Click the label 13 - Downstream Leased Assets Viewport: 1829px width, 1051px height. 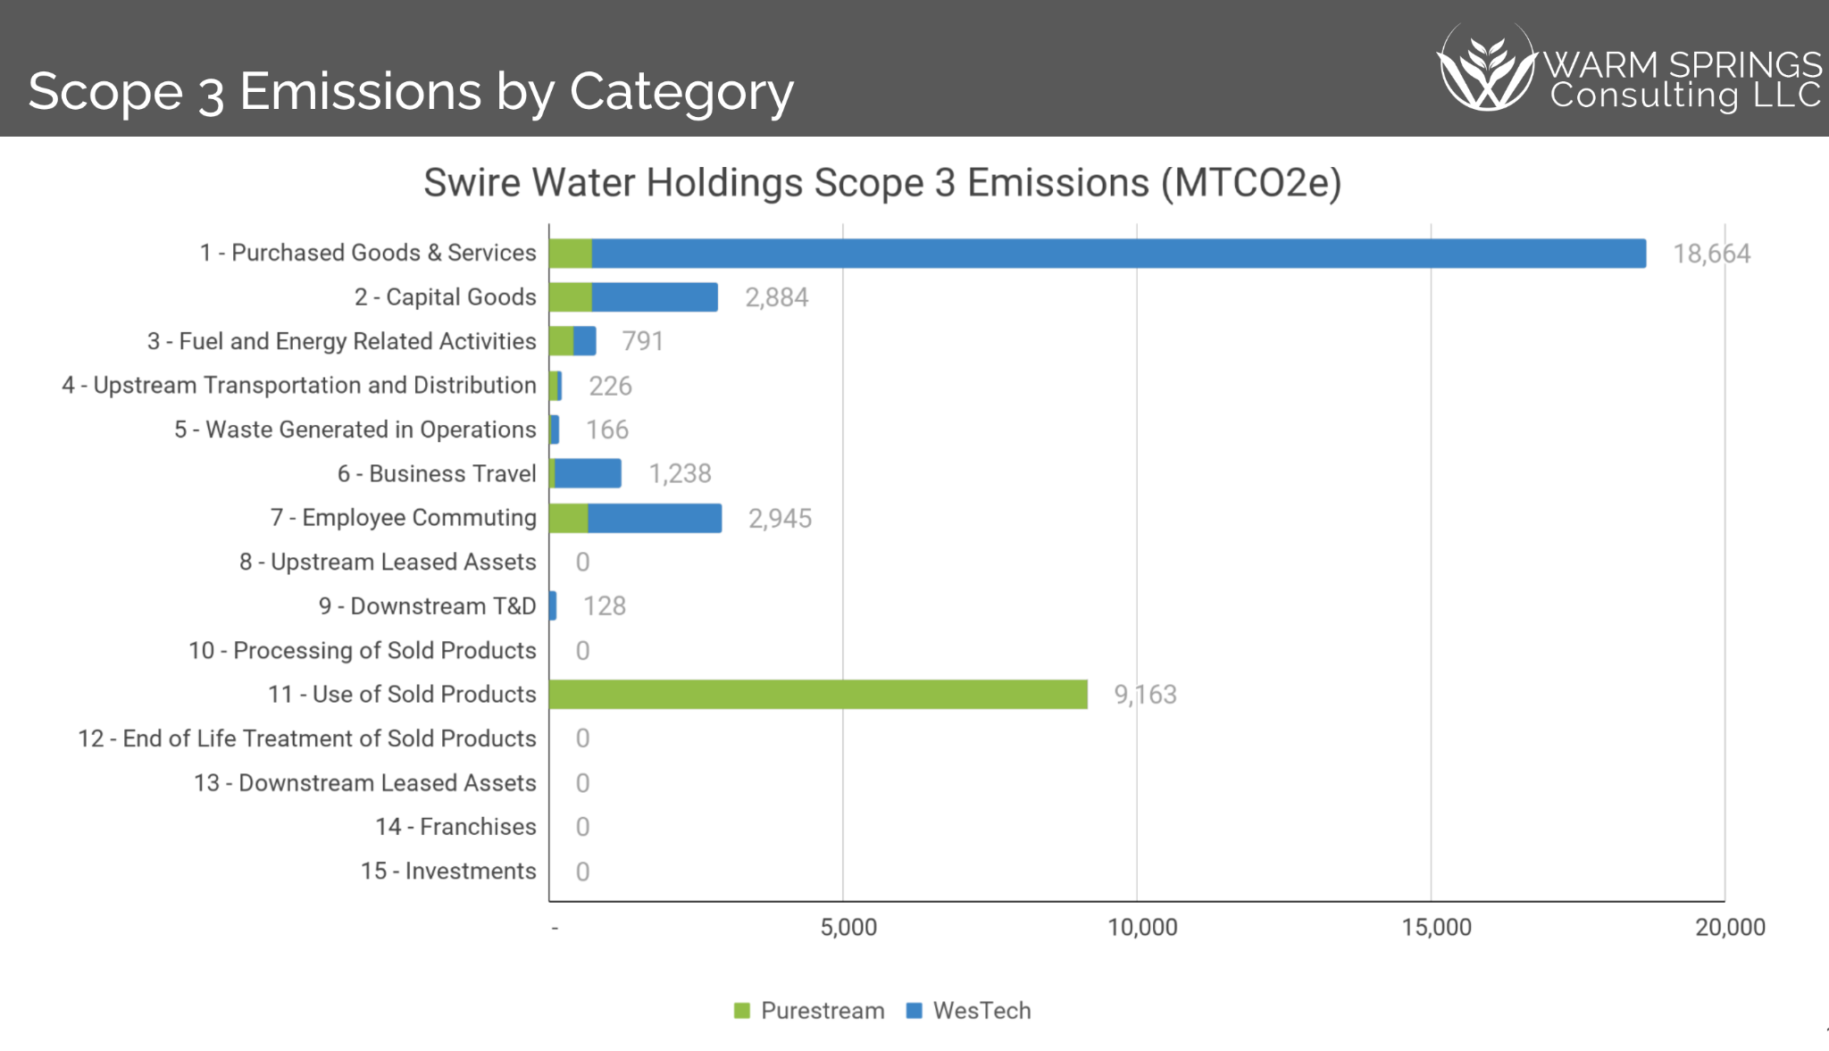click(365, 783)
